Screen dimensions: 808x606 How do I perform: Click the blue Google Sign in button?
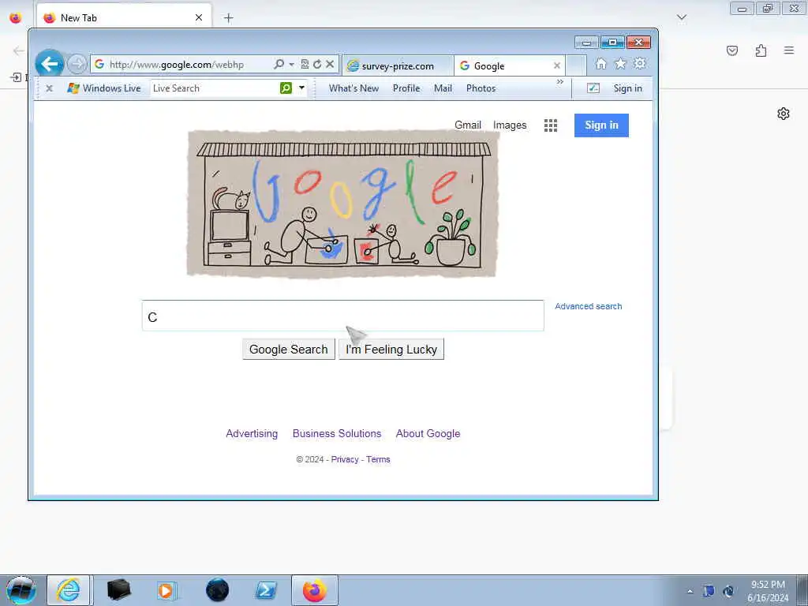(601, 125)
